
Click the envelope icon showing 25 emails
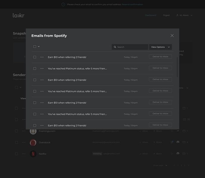point(184,120)
